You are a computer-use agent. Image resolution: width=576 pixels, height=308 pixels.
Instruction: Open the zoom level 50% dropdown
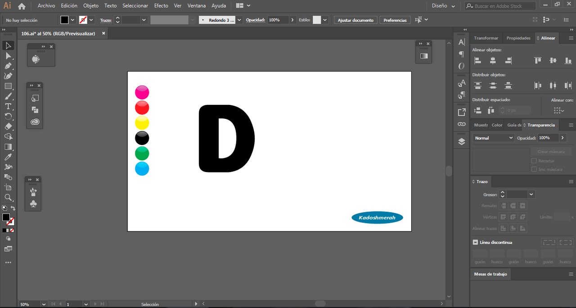(44, 304)
